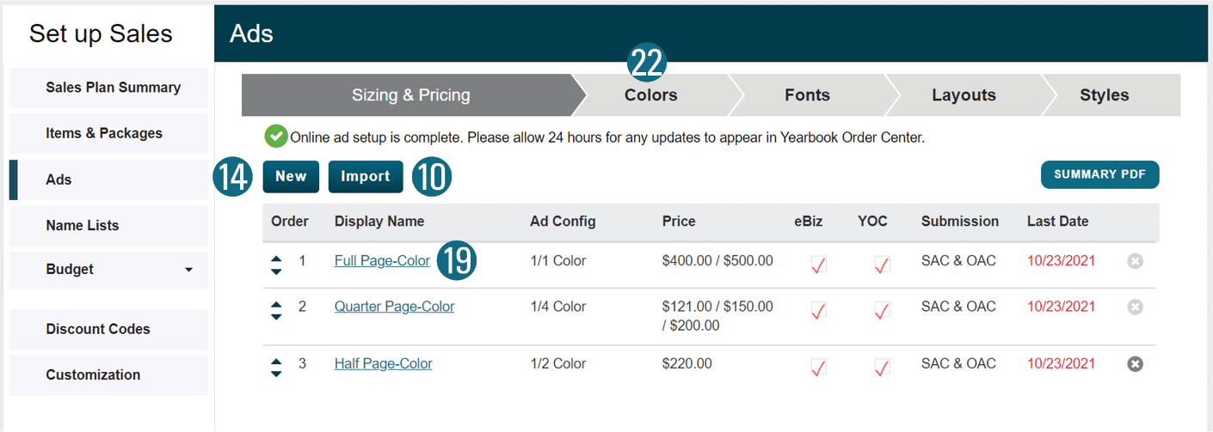The image size is (1213, 432).
Task: Click the green setup complete checkmark icon
Action: (275, 137)
